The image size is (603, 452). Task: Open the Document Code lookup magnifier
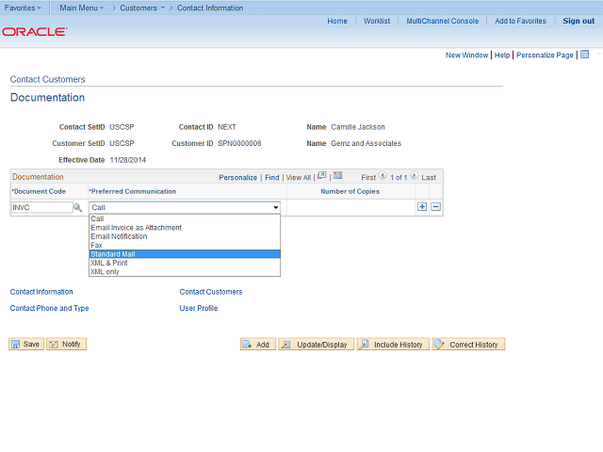(77, 207)
